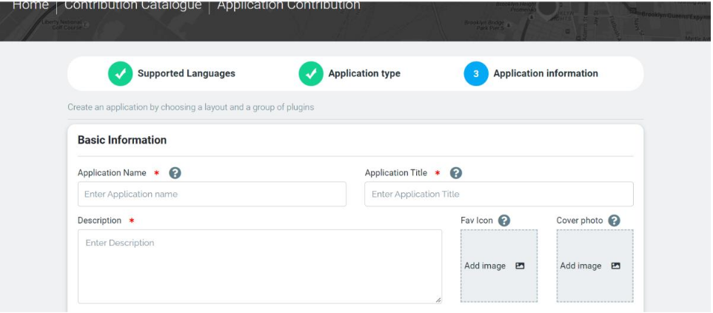Focus the Enter Application name field
713x313 pixels.
point(212,195)
